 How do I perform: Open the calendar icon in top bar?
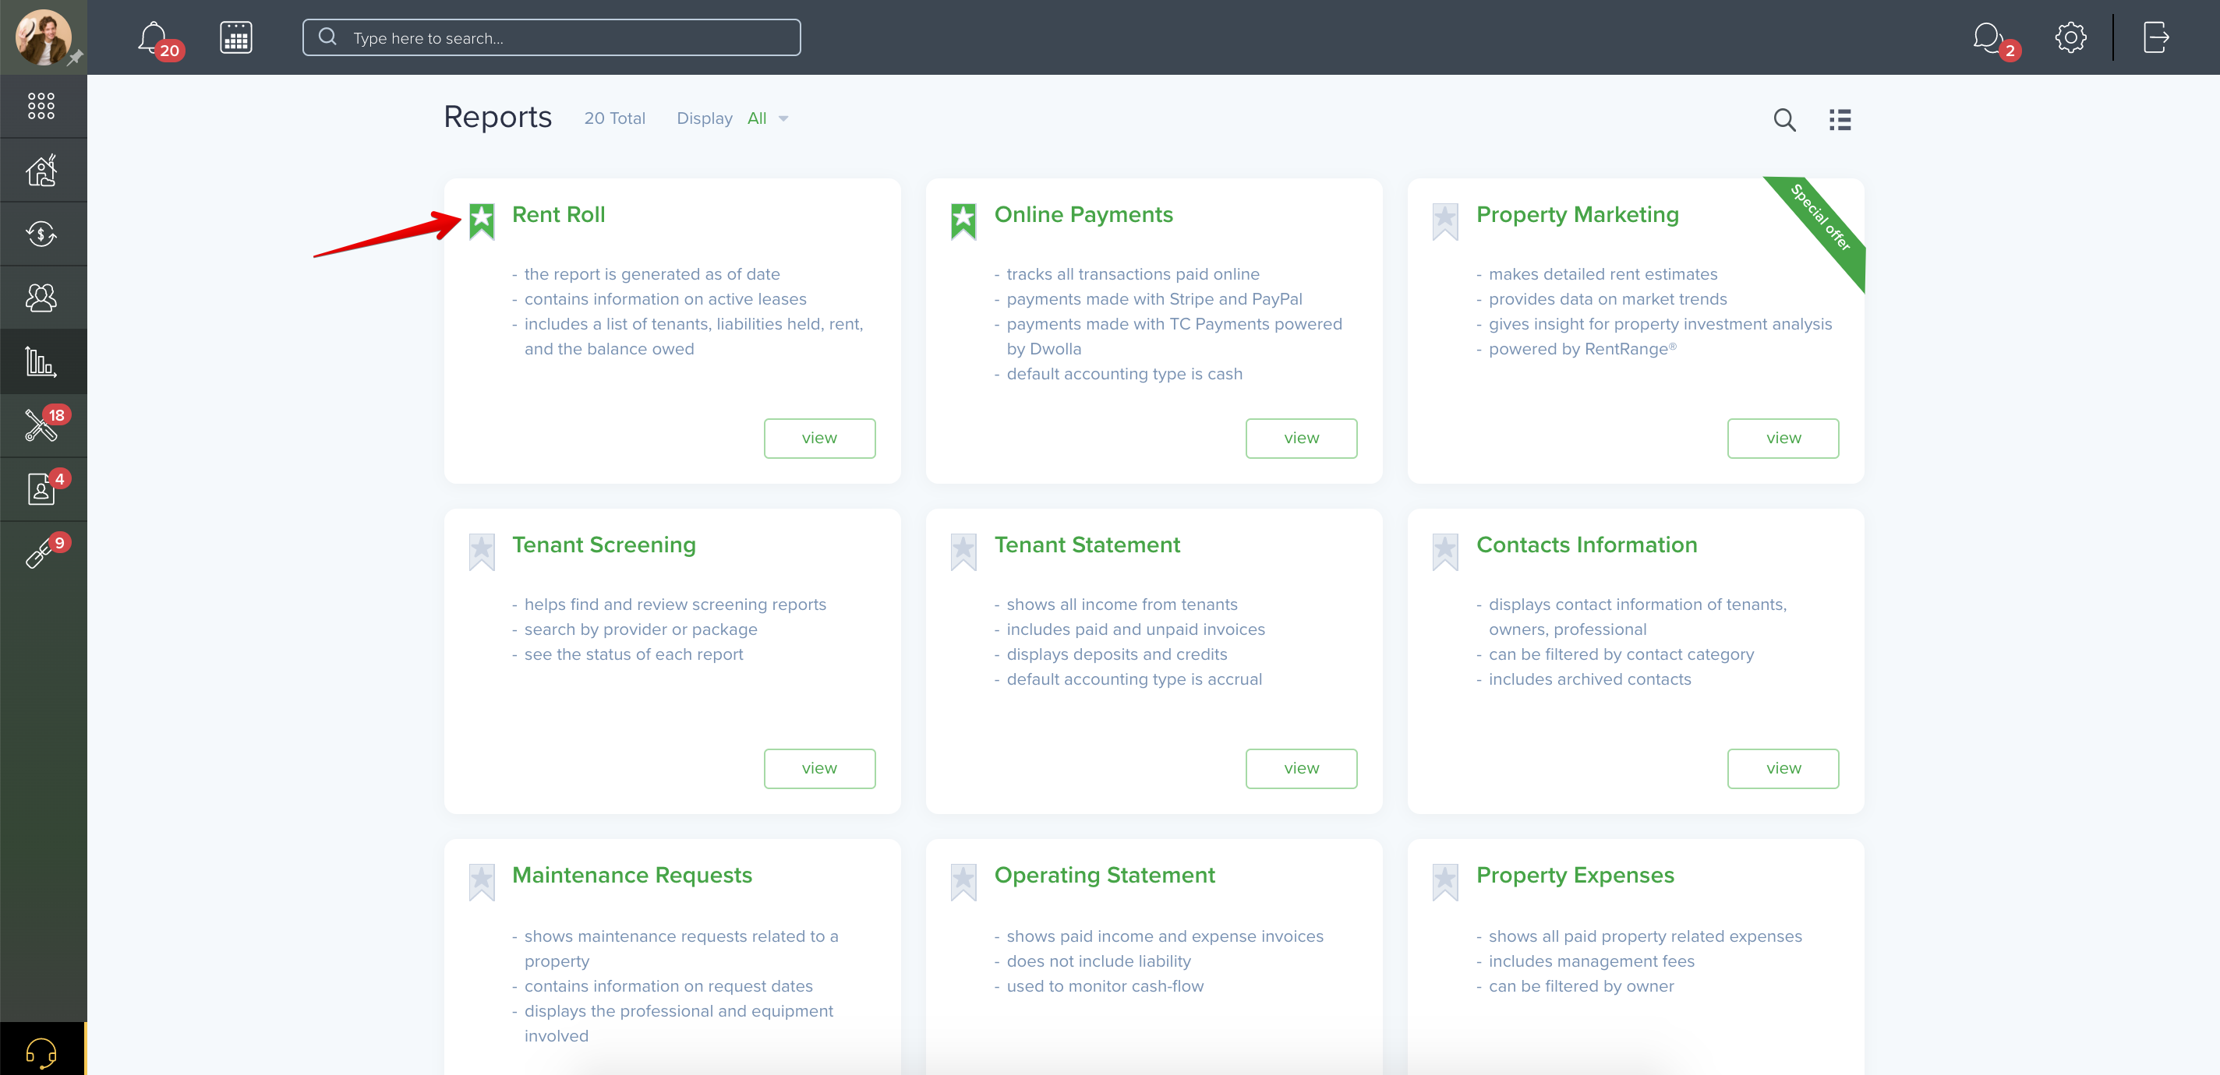(235, 37)
